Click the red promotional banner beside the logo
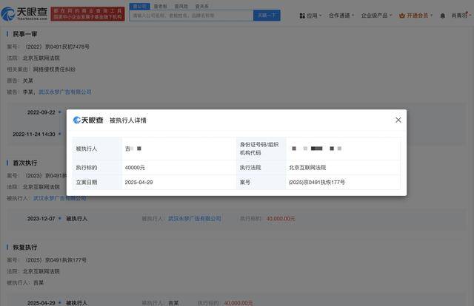The image size is (474, 306). (87, 14)
